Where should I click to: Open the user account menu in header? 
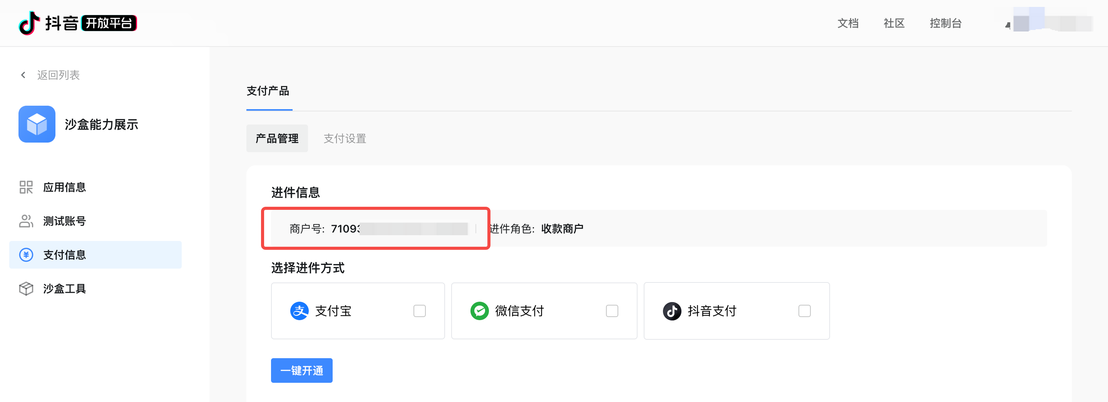tap(1049, 22)
